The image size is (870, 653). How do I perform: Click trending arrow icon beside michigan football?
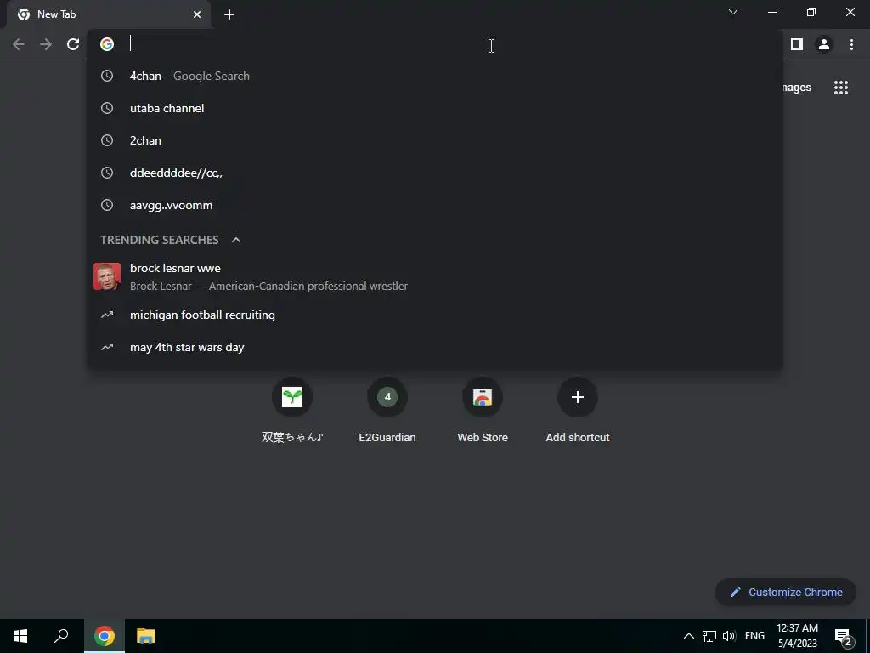pos(107,315)
